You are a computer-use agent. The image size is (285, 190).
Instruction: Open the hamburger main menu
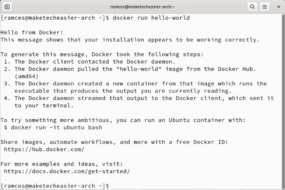click(x=264, y=7)
